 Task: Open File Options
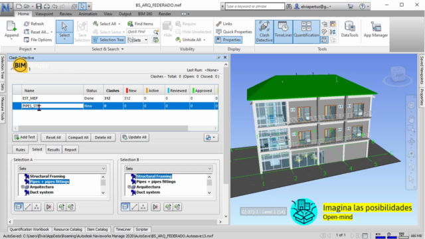38,40
